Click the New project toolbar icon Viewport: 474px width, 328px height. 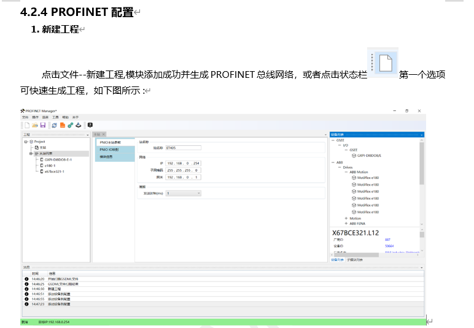27,125
